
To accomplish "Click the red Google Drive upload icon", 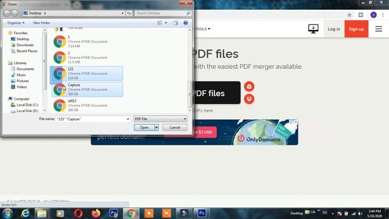I will (249, 86).
